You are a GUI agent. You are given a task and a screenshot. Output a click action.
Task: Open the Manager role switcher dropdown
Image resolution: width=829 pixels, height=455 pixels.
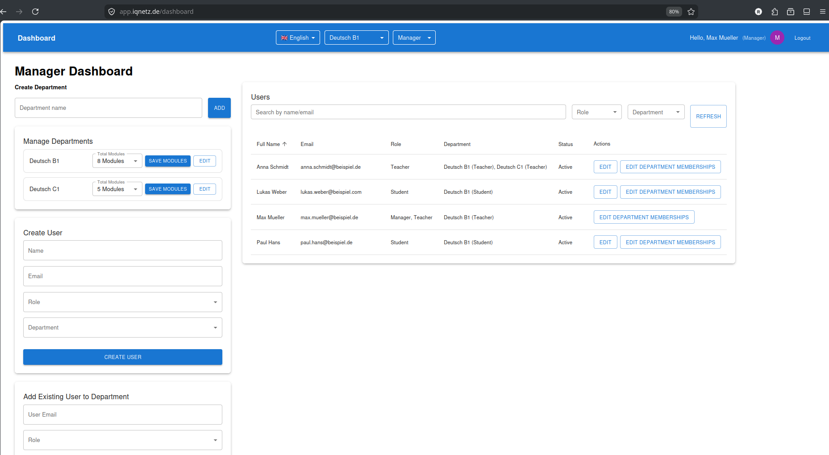[414, 38]
